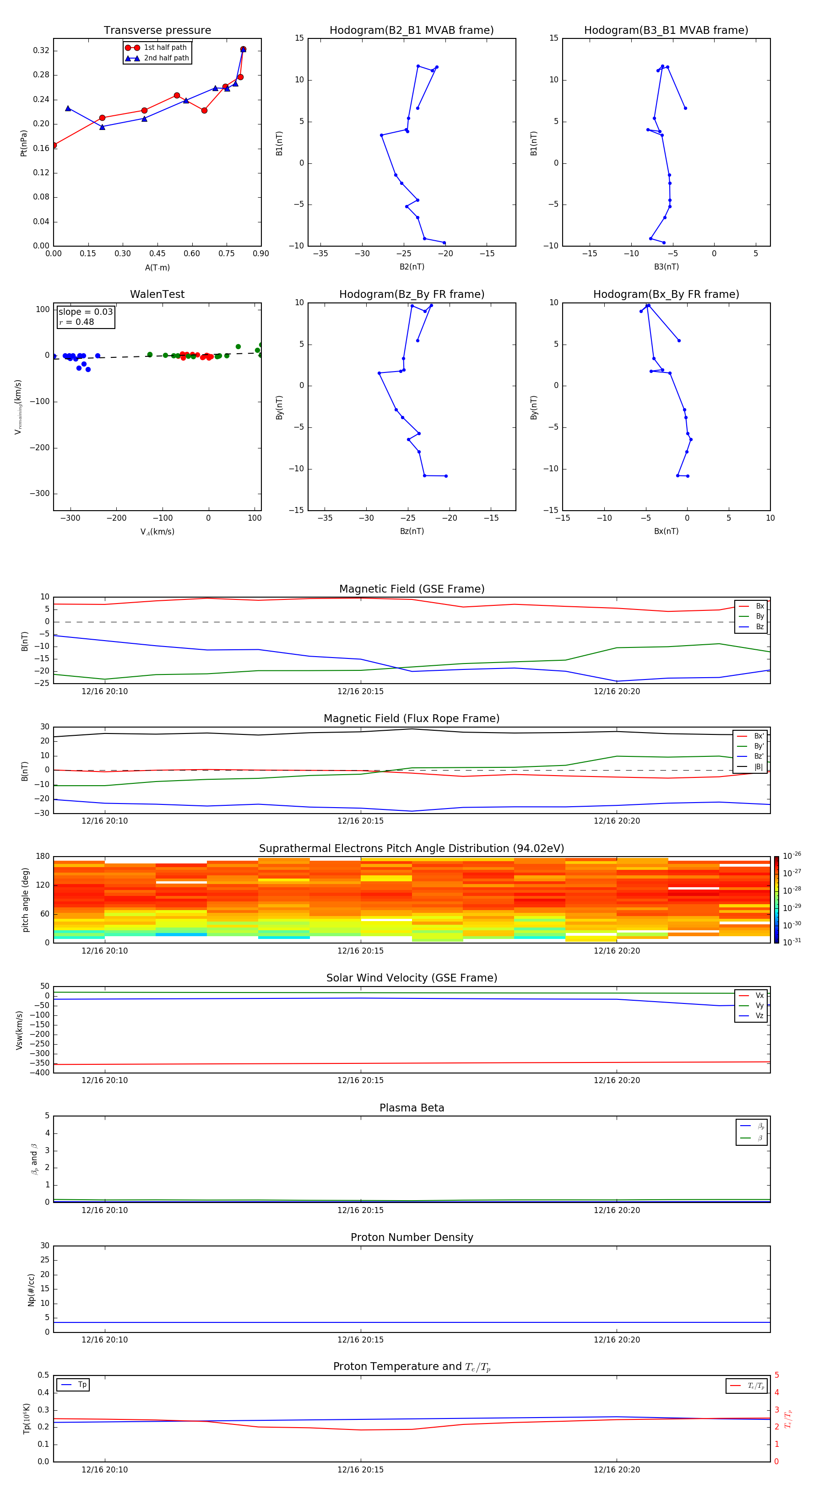This screenshot has height=1510, width=824.
Task: Click the "r = 0.48" annotation
Action: point(76,322)
